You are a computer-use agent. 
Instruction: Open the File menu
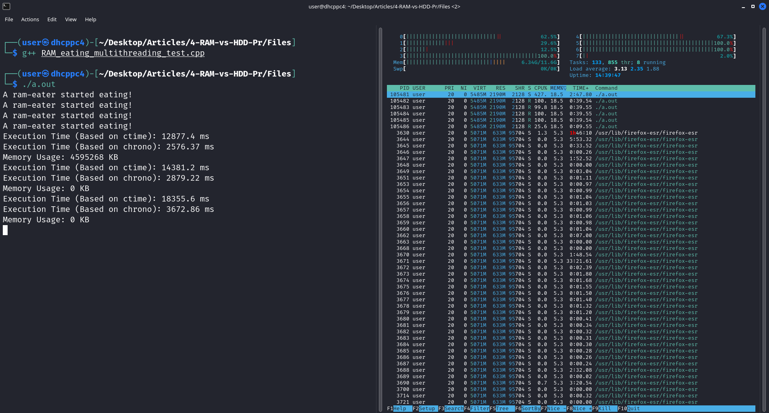[9, 19]
